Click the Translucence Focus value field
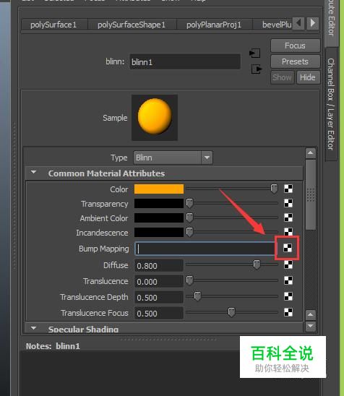The height and width of the screenshot is (396, 344). (159, 313)
